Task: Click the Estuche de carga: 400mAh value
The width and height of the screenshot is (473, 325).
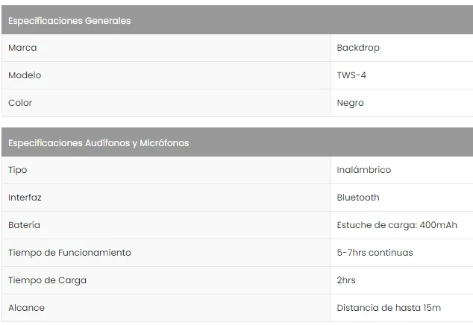Action: (x=397, y=225)
